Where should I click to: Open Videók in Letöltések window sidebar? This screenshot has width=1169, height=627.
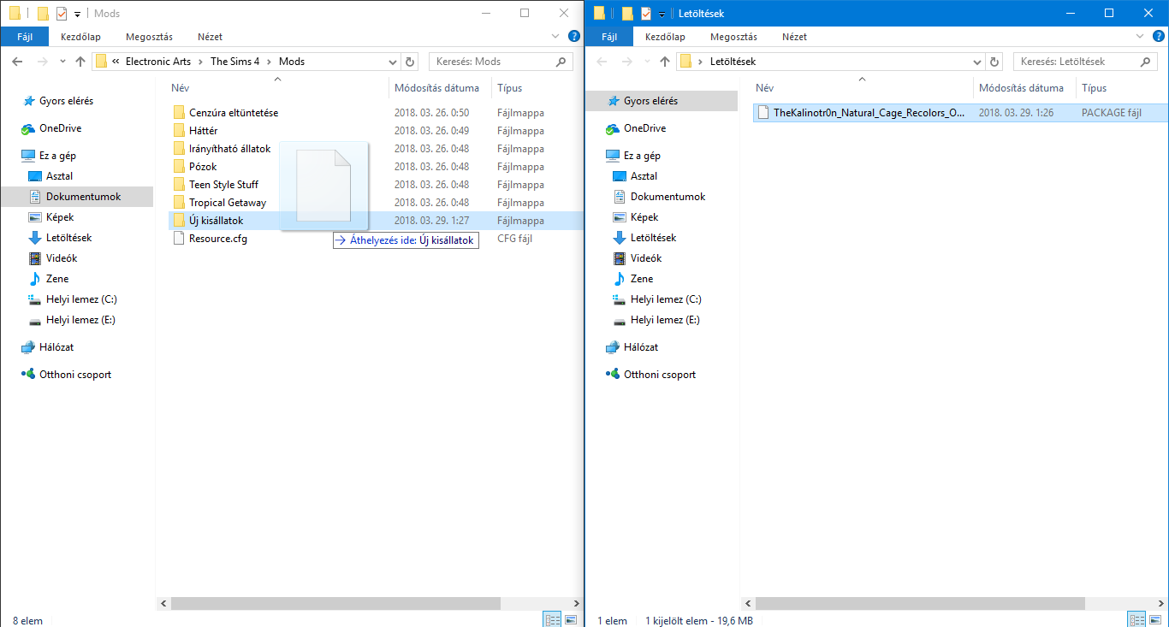(x=646, y=258)
